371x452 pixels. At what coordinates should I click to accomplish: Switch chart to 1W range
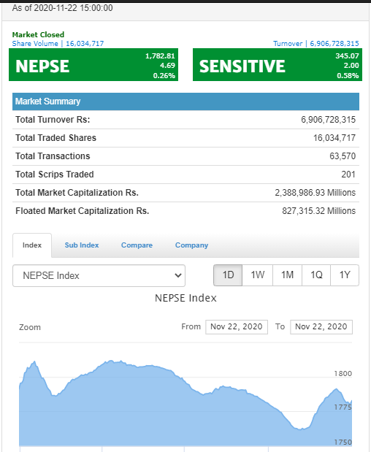point(257,275)
